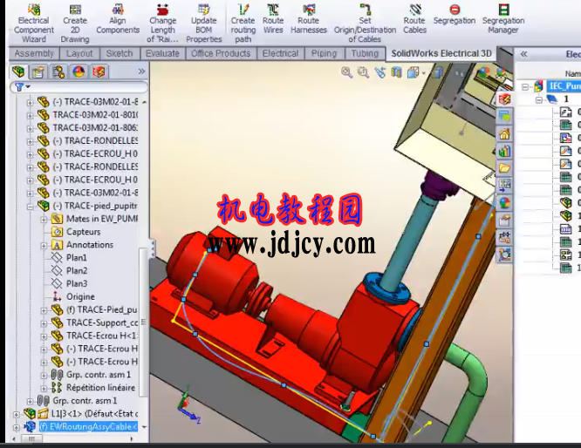Click the Create 2D Drawing tool
This screenshot has height=448, width=581.
pyautogui.click(x=75, y=23)
